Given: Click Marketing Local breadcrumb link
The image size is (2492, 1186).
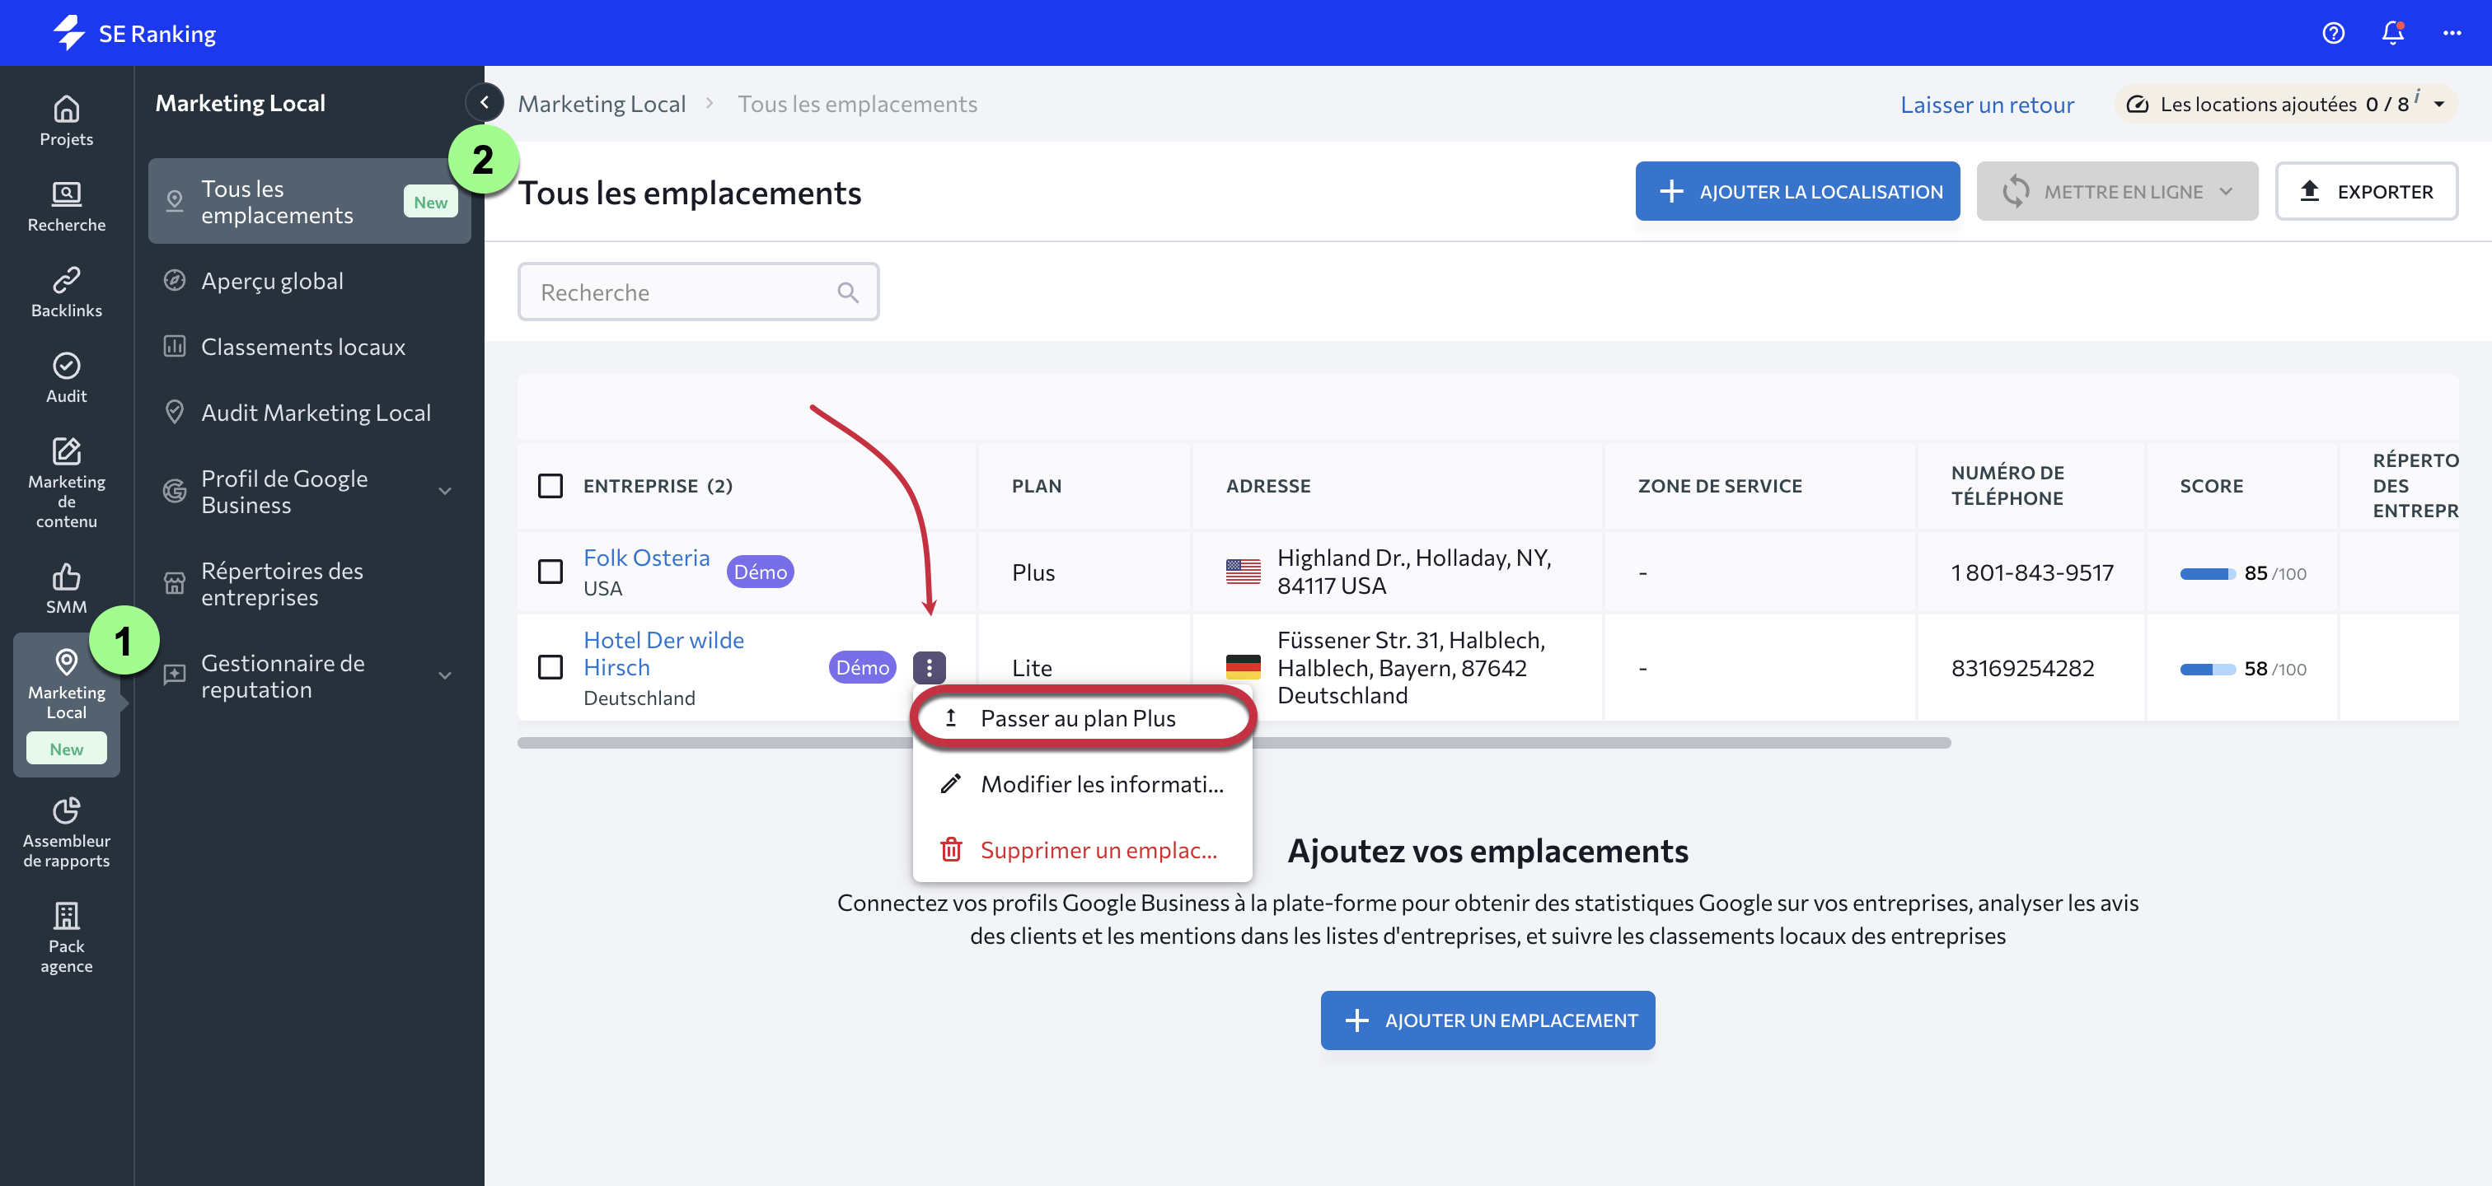Looking at the screenshot, I should (602, 104).
